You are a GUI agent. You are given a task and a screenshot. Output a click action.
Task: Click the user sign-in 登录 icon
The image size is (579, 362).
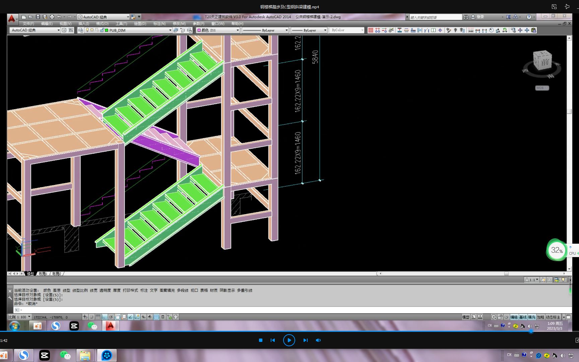[473, 17]
